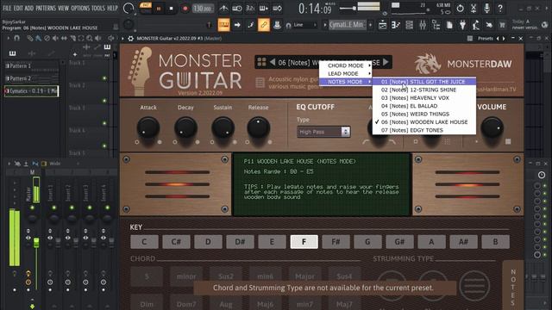Click the VOLUME knob
552x310 pixels.
pos(492,127)
